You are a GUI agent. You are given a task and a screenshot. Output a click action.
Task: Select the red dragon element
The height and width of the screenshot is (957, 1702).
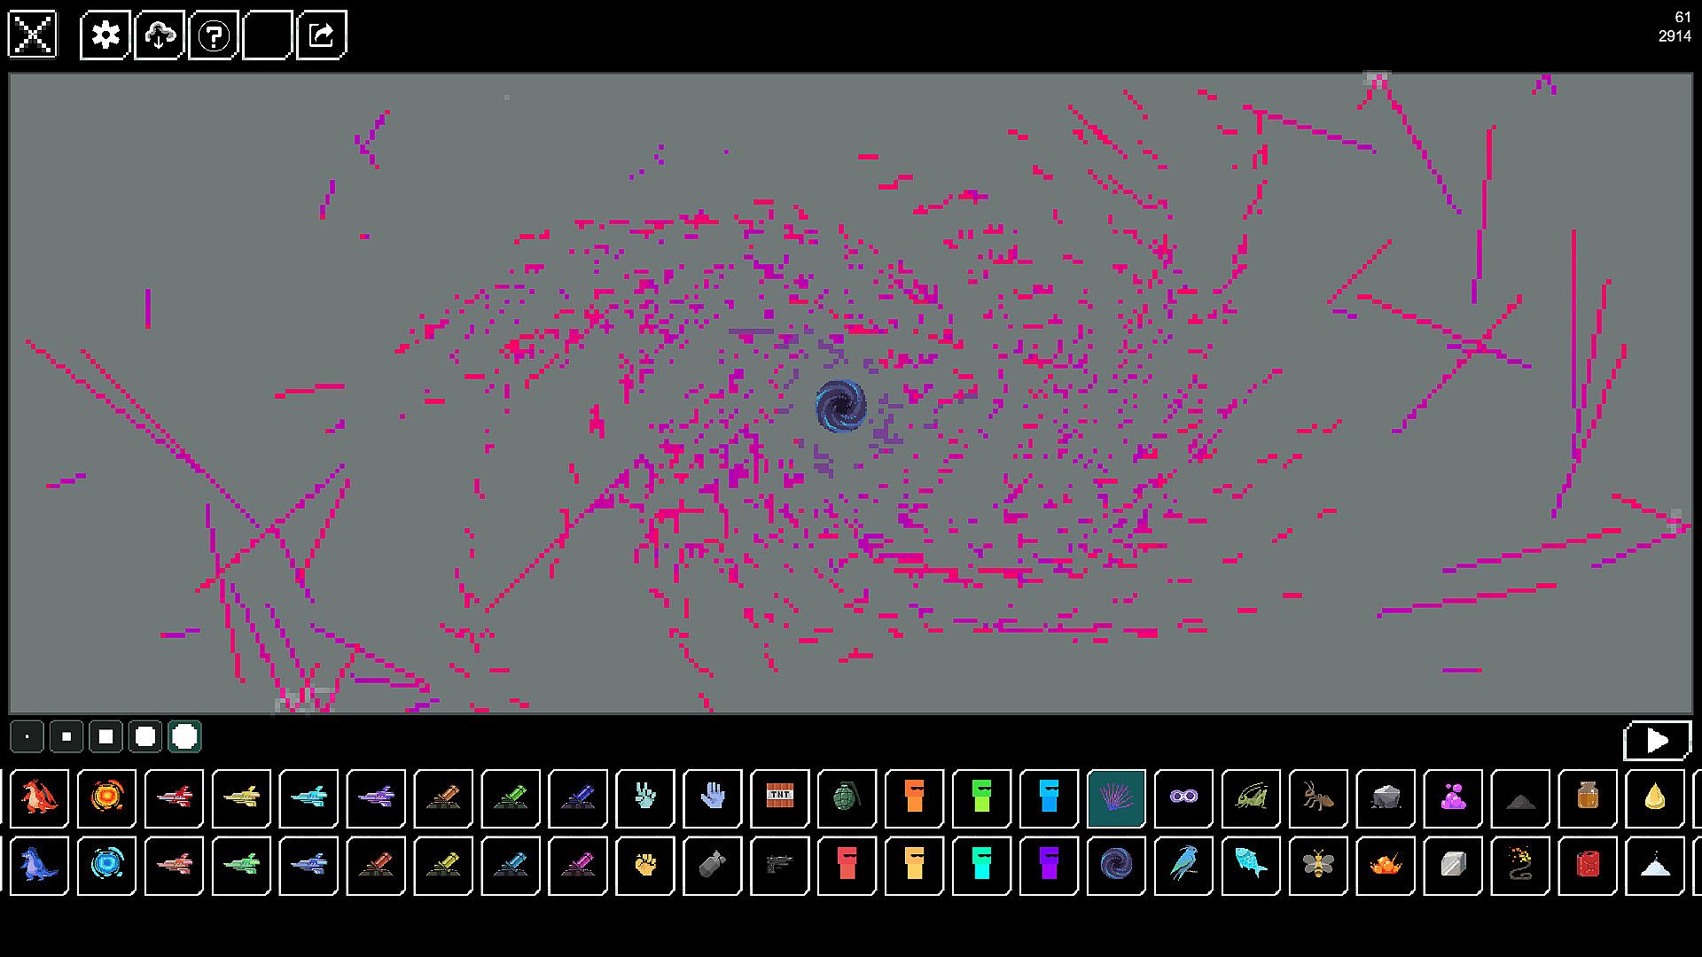tap(39, 797)
